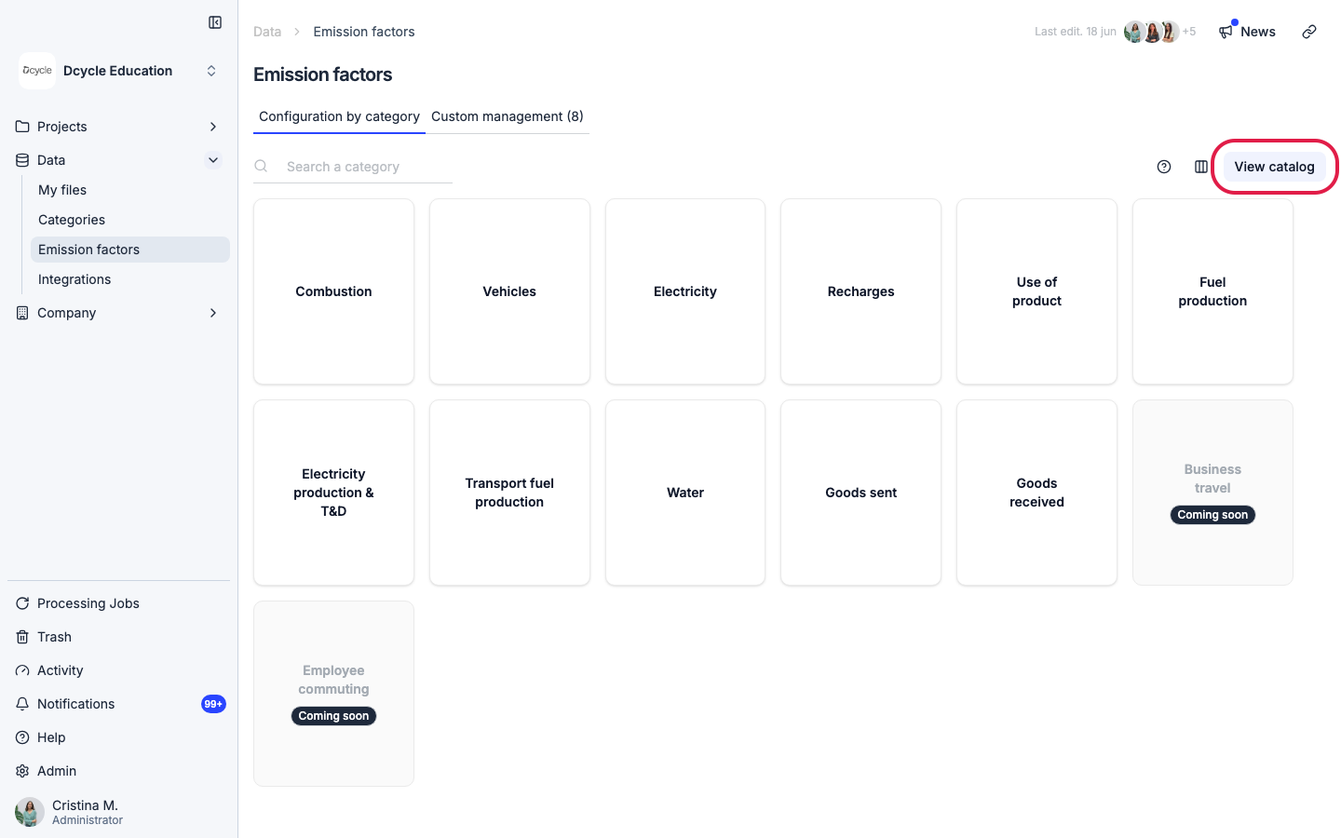
Task: Click Emission factors breadcrumb text
Action: click(364, 32)
